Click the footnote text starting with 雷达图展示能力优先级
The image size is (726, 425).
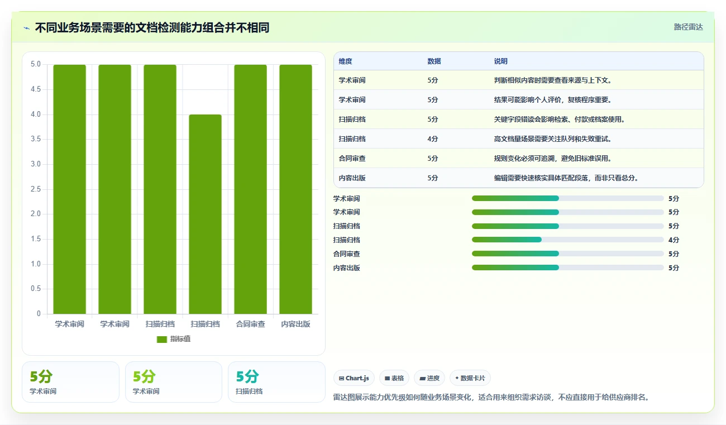pos(491,398)
